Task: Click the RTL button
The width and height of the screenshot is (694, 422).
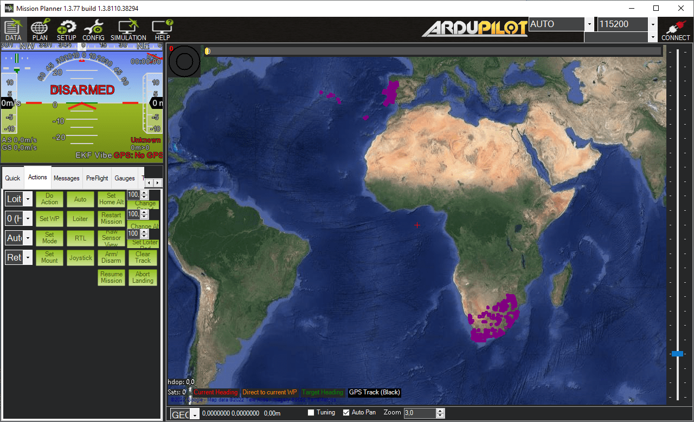Action: coord(80,238)
